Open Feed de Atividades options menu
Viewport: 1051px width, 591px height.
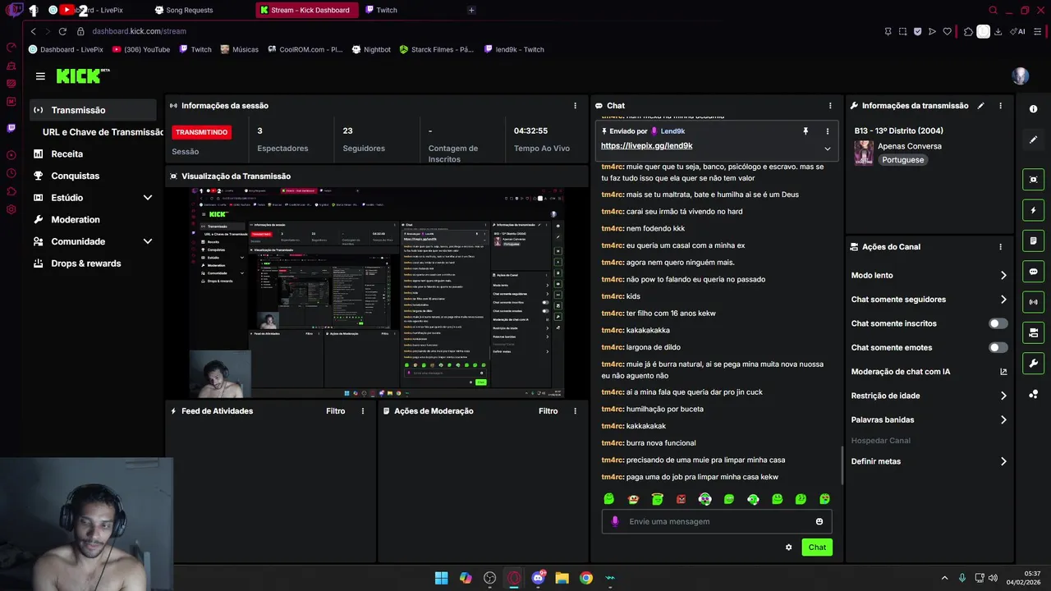[363, 411]
